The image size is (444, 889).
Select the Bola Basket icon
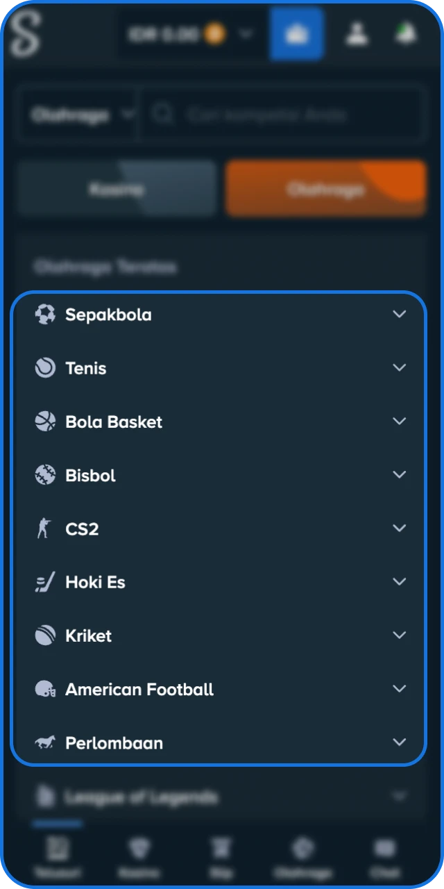click(x=45, y=421)
